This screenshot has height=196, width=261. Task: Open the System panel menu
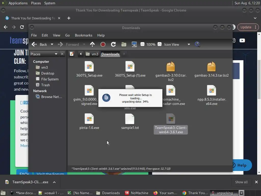(50, 3)
